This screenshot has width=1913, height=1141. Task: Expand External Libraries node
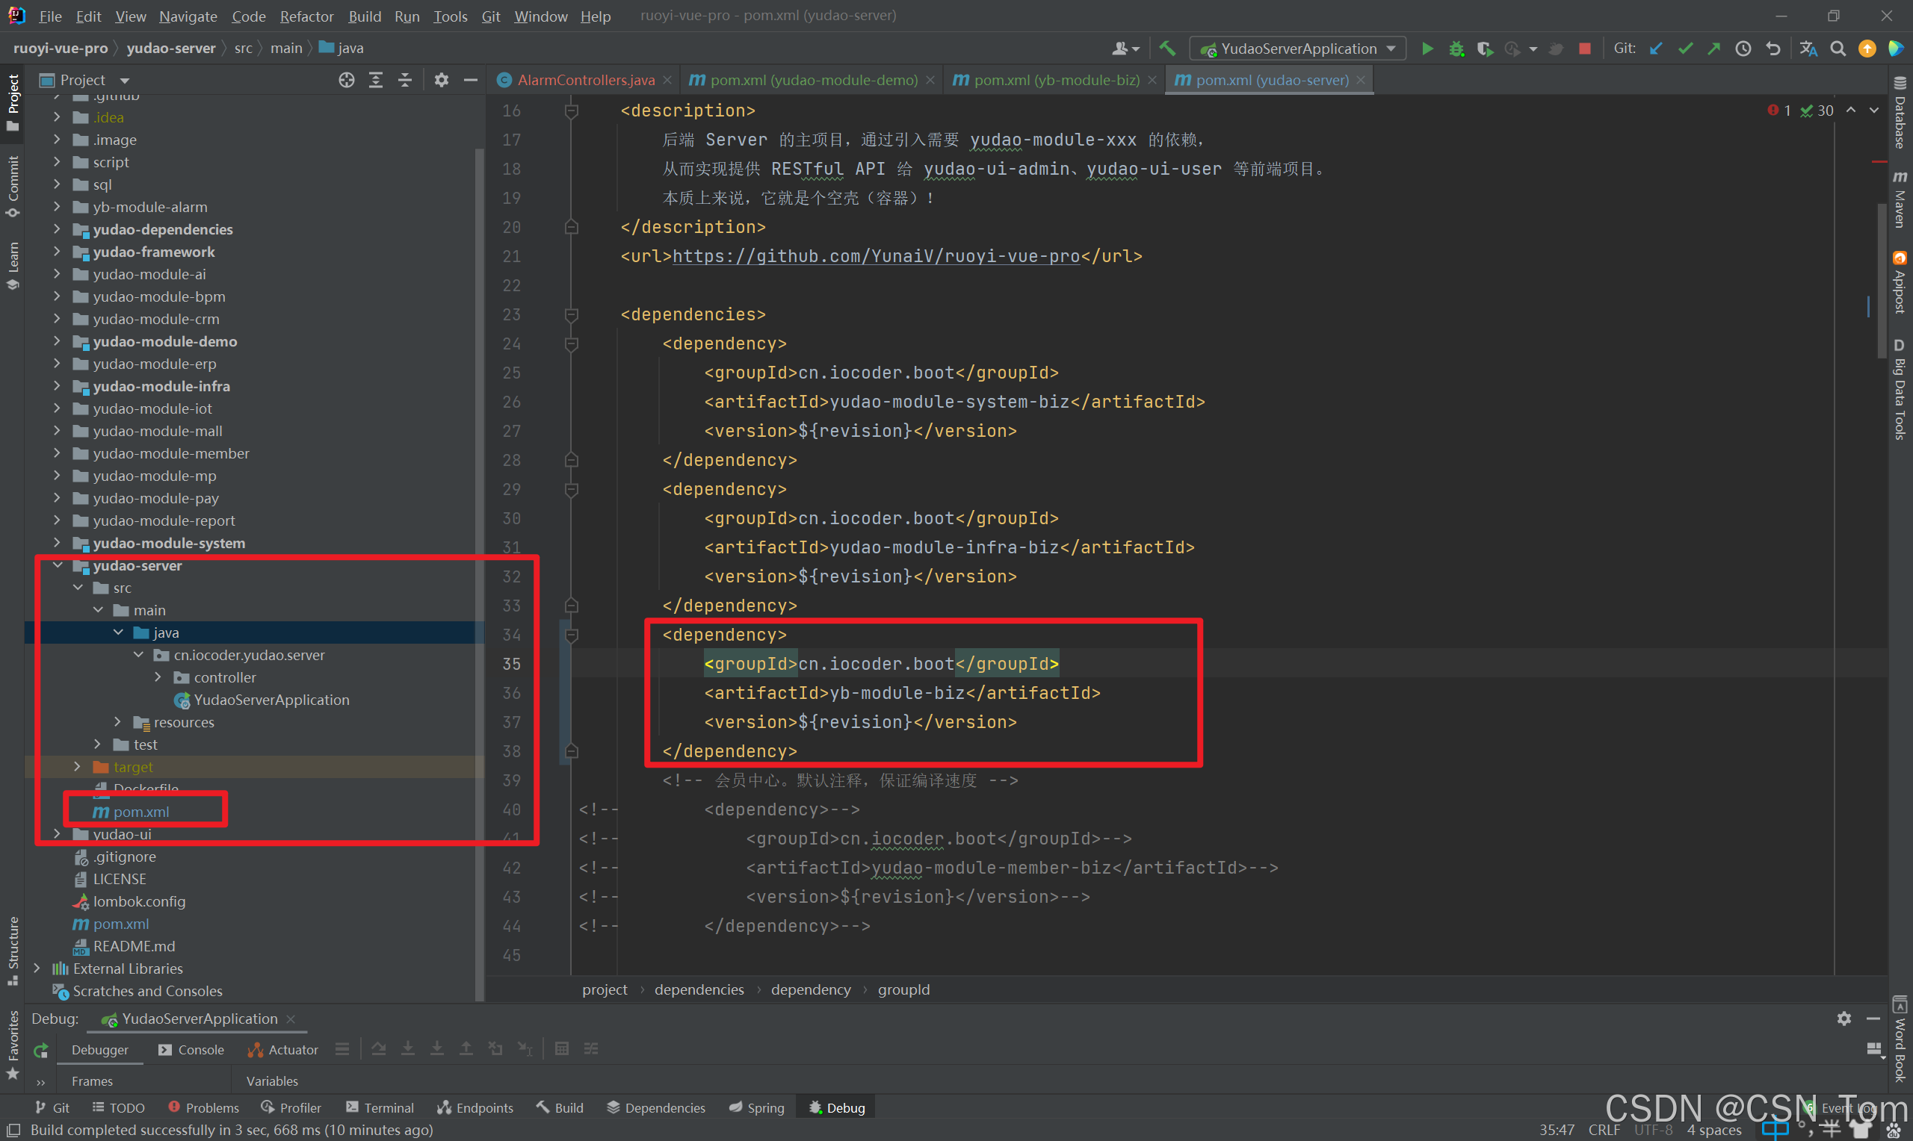tap(37, 968)
